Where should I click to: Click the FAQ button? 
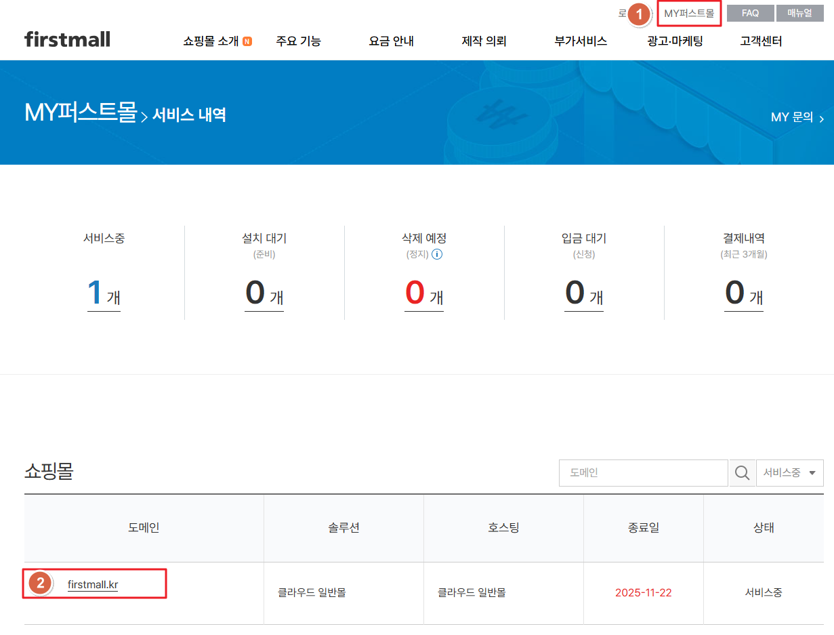[750, 14]
